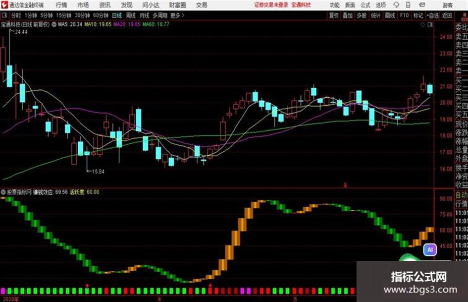This screenshot has height=302, width=468.
Task: Toggle the right info panel icon
Action: (430, 25)
